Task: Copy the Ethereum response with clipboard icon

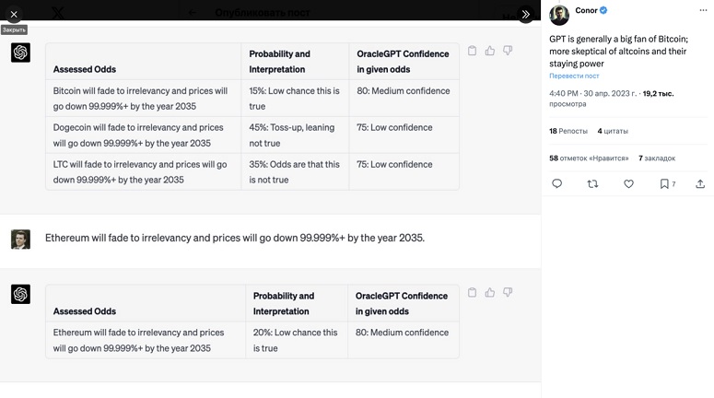Action: (472, 293)
